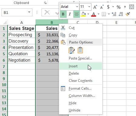Open fill color dropdown arrow
The height and width of the screenshot is (116, 136).
pos(88,14)
